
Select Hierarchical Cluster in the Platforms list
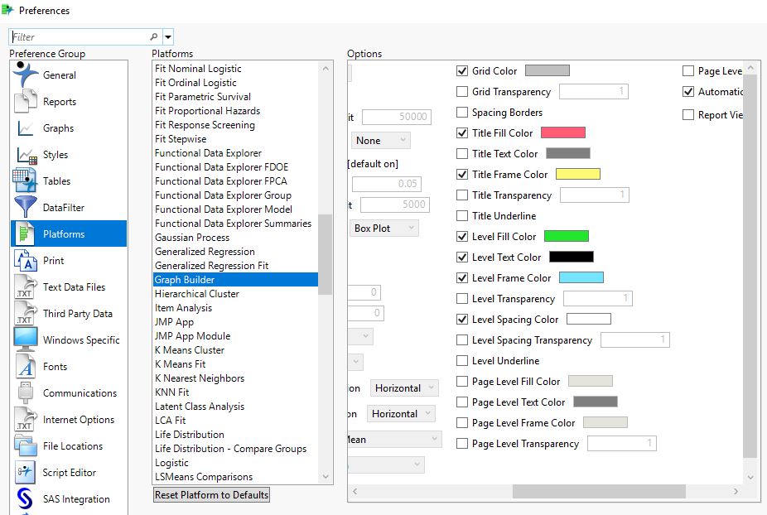coord(196,293)
